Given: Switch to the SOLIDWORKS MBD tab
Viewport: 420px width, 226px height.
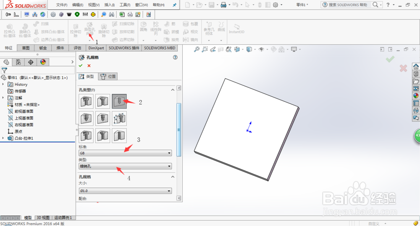Looking at the screenshot, I should click(160, 48).
